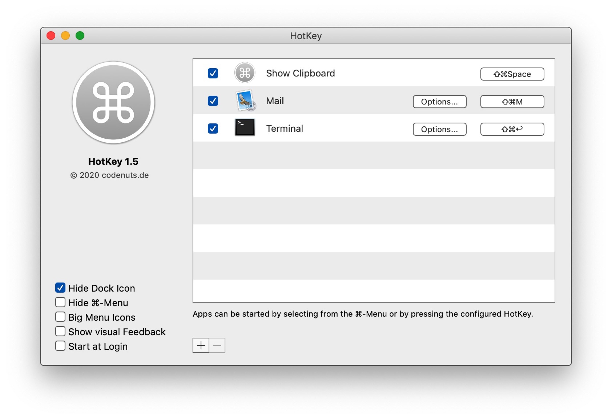Edit the ⇧⌘Space shortcut field

(x=512, y=74)
